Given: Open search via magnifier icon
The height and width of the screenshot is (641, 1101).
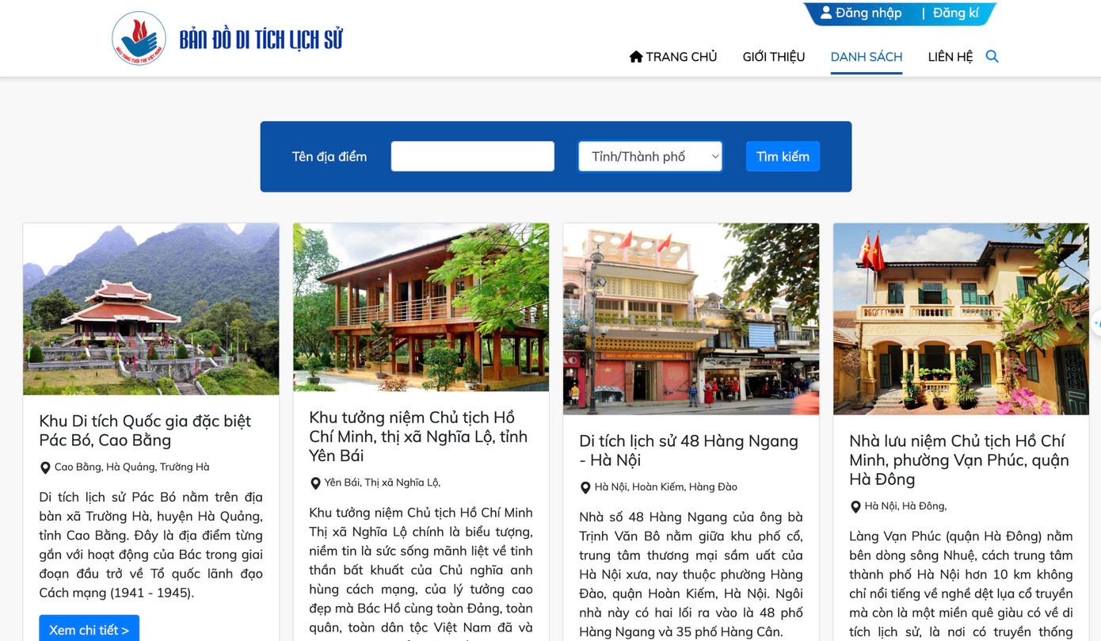Looking at the screenshot, I should tap(992, 56).
